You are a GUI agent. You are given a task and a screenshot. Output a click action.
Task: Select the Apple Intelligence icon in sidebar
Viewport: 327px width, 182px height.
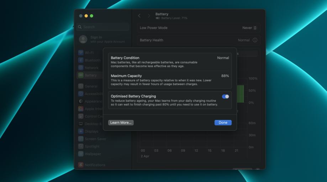[x=81, y=109]
